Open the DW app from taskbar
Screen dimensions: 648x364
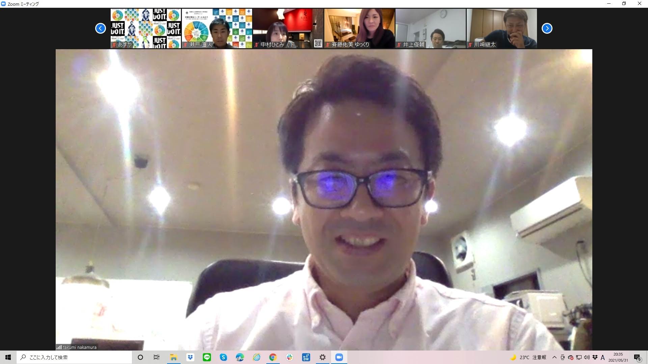(306, 357)
